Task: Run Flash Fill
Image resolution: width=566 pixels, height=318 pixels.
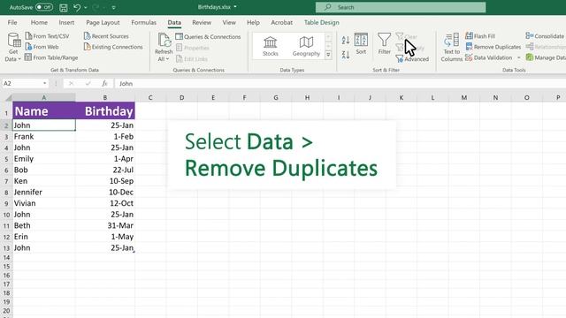Action: click(480, 36)
